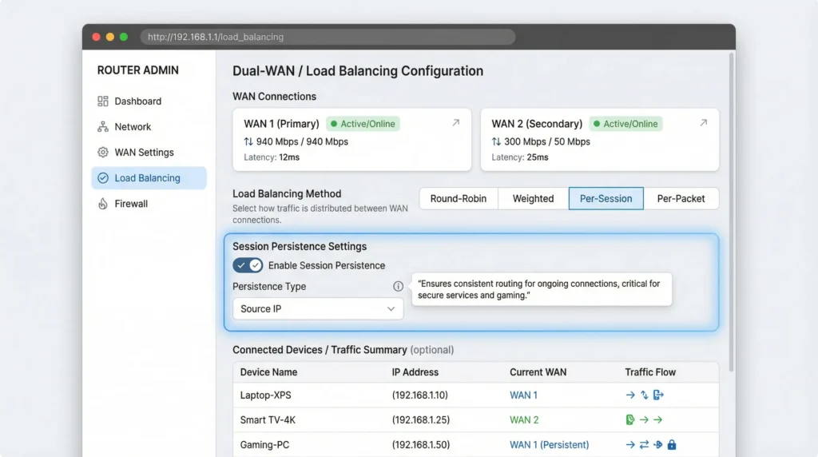Screen dimensions: 818x457
Task: Select Per-Session balancing method
Action: coord(606,199)
